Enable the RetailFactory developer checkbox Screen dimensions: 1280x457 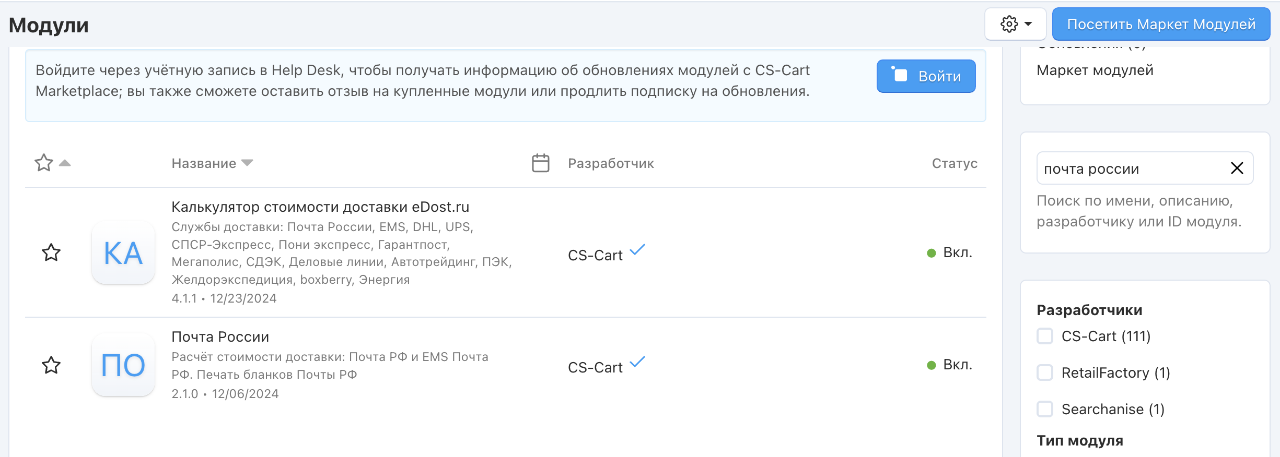1045,372
